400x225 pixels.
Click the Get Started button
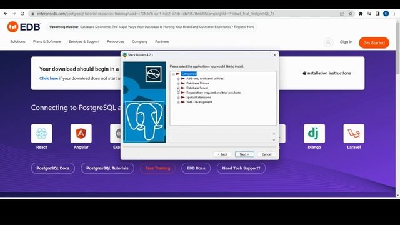(374, 43)
